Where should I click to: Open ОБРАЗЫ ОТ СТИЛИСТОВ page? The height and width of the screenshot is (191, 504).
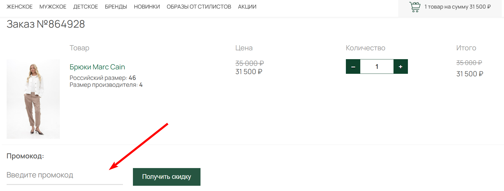pos(199,7)
